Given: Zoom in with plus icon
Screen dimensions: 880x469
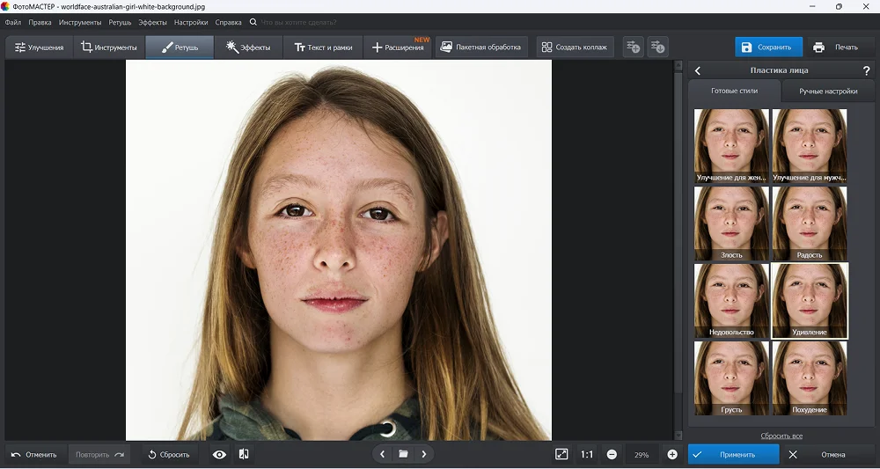Looking at the screenshot, I should pos(671,454).
